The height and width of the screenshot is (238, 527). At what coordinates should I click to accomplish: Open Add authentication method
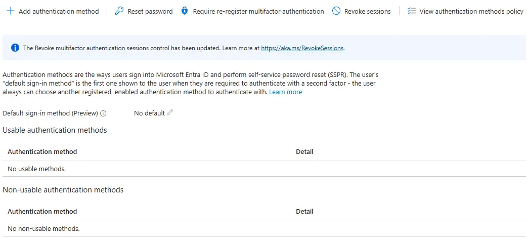(53, 11)
